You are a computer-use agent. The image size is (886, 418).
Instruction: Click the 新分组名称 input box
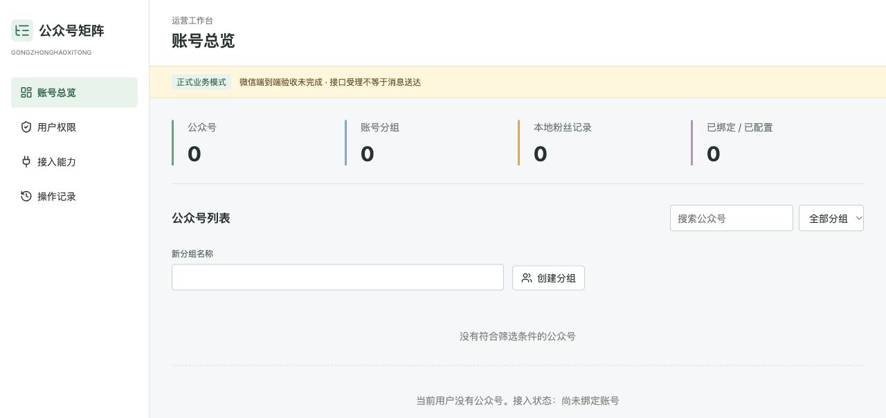click(338, 277)
